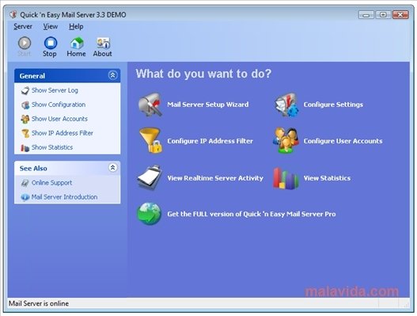Click the bar chart icon for View Statistics
Viewport: 417px width, 316px height.
click(x=286, y=178)
